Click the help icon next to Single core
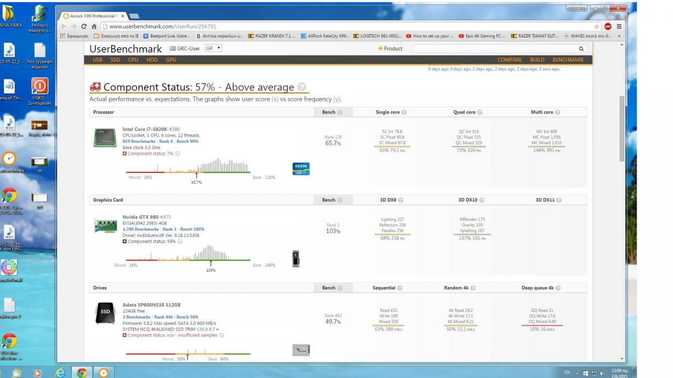This screenshot has height=378, width=673. tap(404, 112)
